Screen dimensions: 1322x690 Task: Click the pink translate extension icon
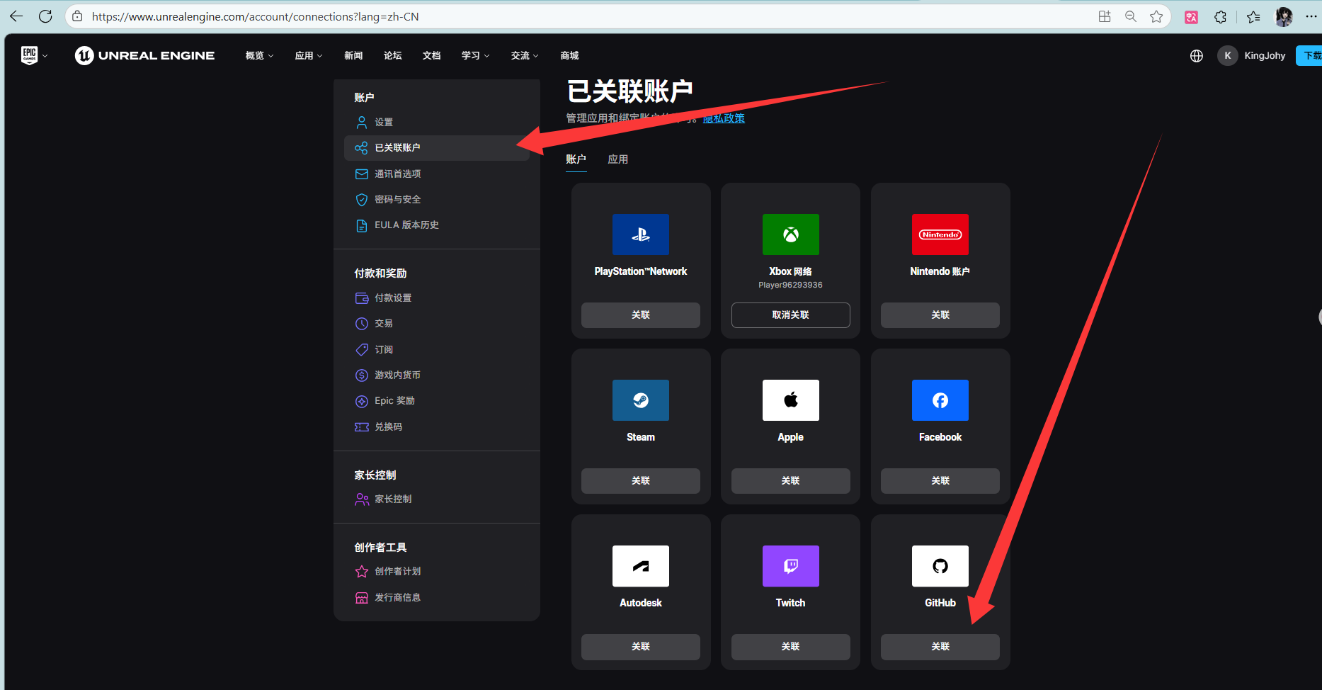click(1191, 17)
